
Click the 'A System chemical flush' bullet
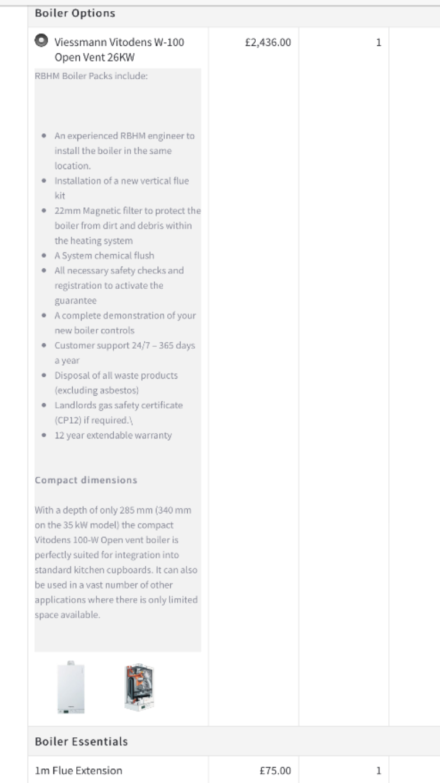pyautogui.click(x=104, y=255)
